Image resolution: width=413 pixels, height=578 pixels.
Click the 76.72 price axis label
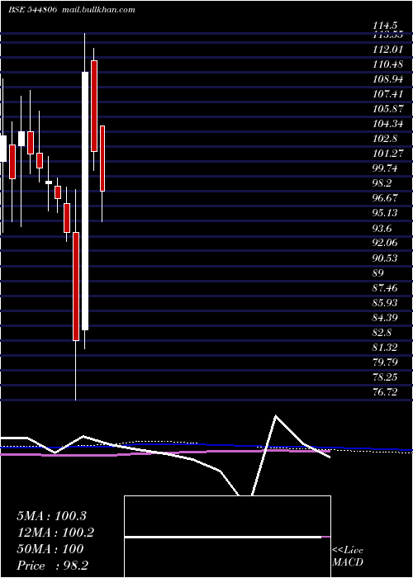(385, 392)
